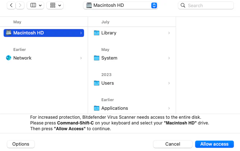Screen dimensions: 240x151
Task: Click the forward navigation arrow
Action: pyautogui.click(x=20, y=5)
